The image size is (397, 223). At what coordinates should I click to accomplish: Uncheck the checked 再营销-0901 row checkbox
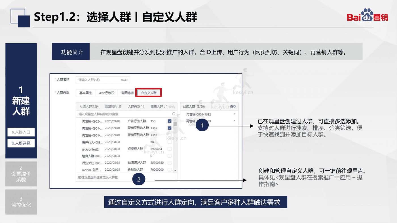(x=170, y=128)
